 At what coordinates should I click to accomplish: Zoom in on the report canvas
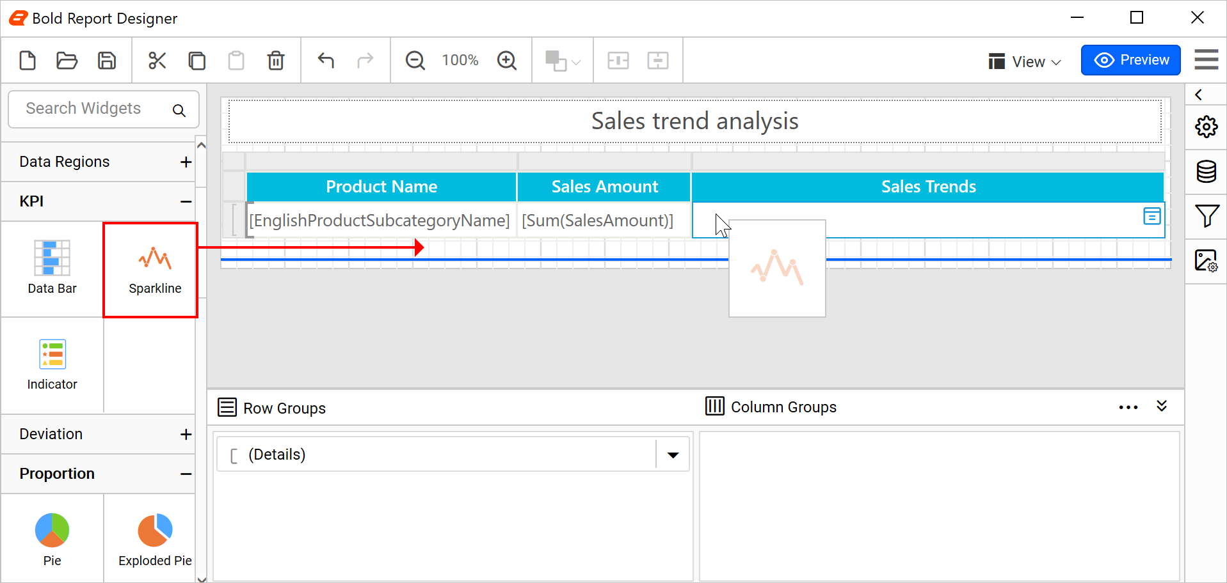click(x=507, y=59)
